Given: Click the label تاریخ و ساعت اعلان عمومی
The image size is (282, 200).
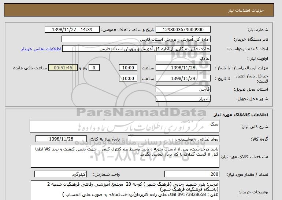Looking at the screenshot, I should (128, 30).
